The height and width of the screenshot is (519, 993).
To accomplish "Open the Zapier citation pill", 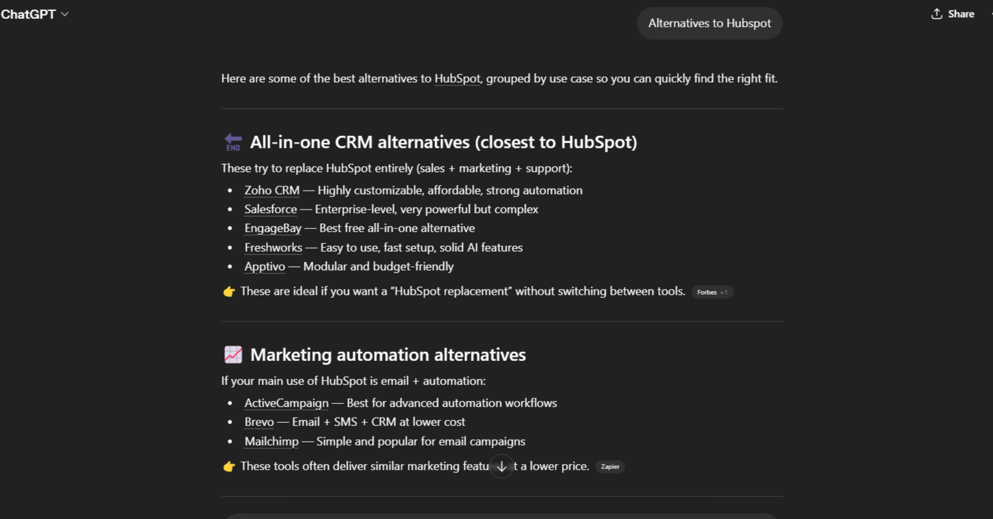I will (609, 466).
